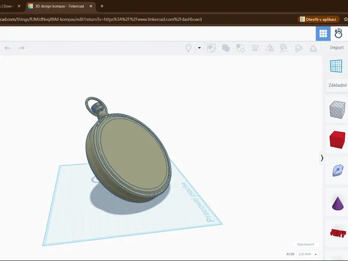Pick the gray hole box shape
The image size is (348, 261).
click(337, 109)
